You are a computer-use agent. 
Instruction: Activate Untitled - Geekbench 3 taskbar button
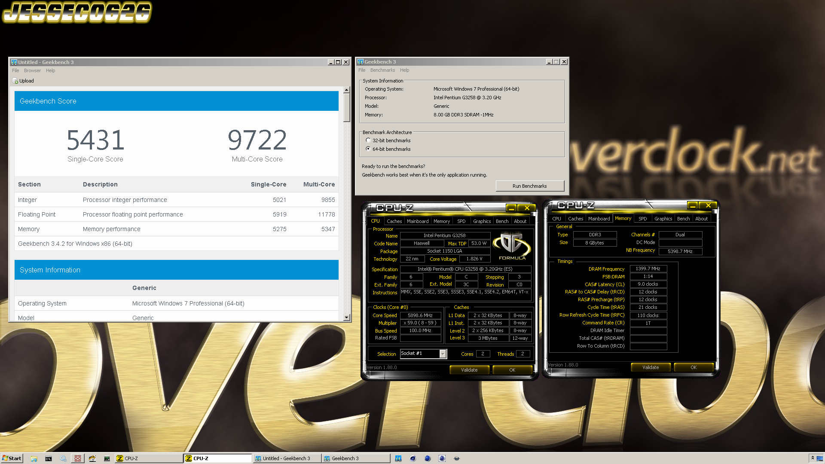click(x=287, y=458)
